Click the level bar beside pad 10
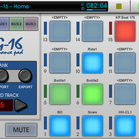The width and height of the screenshot is (139, 139). click(78, 60)
